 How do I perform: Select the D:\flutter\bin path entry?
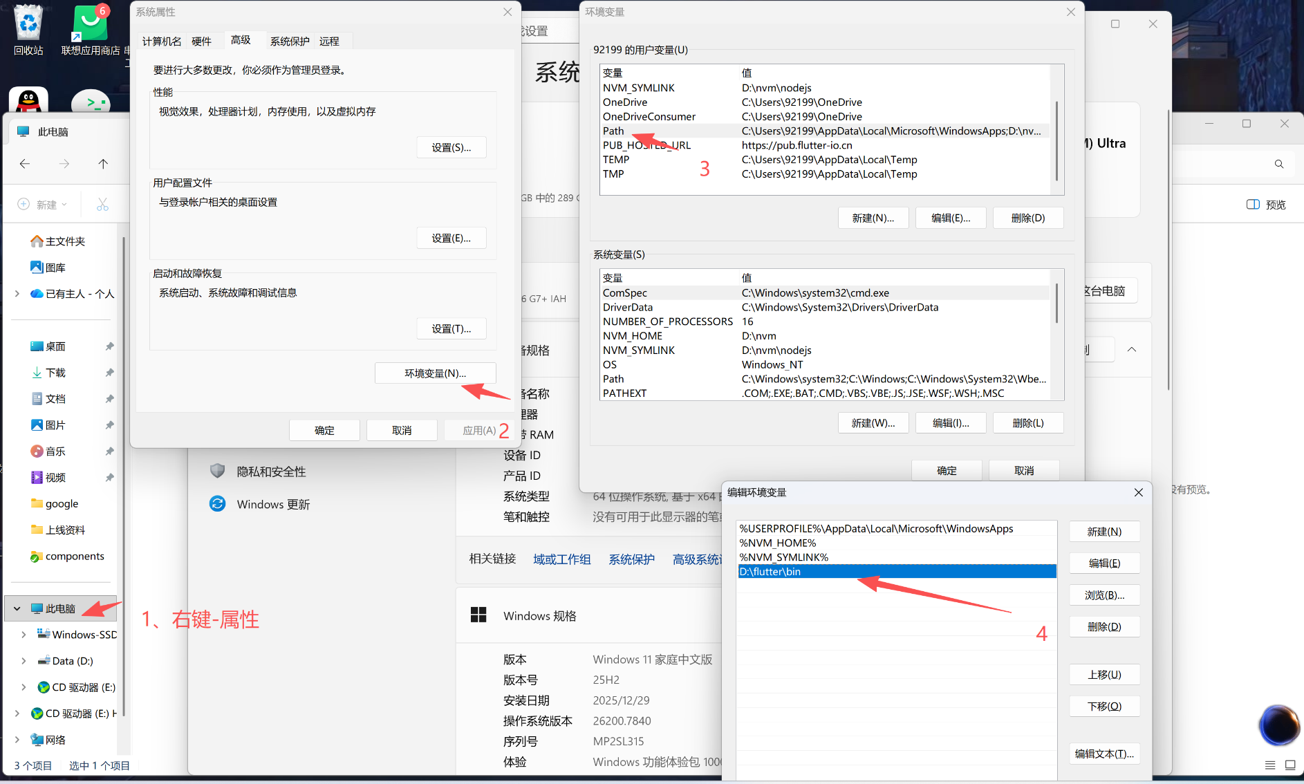tap(897, 572)
